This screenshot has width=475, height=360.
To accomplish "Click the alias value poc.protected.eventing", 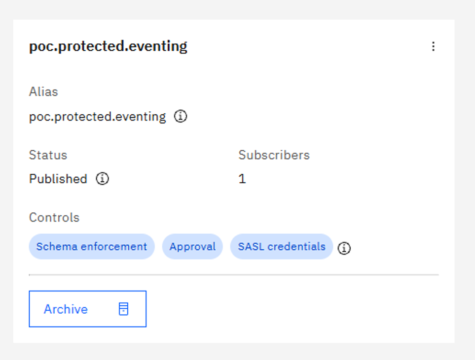I will tap(98, 116).
